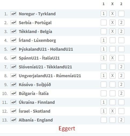
Task: Uncheck the 2 box for UngverjalandU21 - RúmeníaU21
Action: (121, 76)
